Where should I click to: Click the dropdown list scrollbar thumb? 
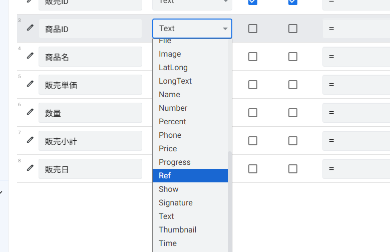(x=230, y=200)
